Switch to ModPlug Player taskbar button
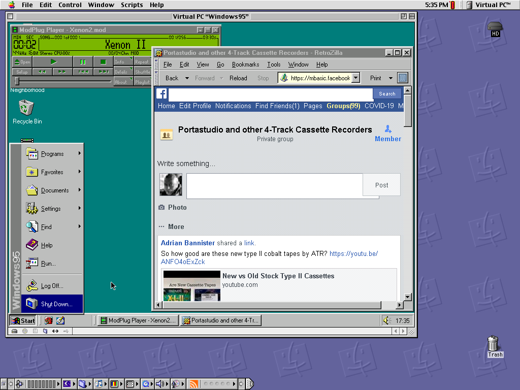This screenshot has height=390, width=520. coord(138,320)
